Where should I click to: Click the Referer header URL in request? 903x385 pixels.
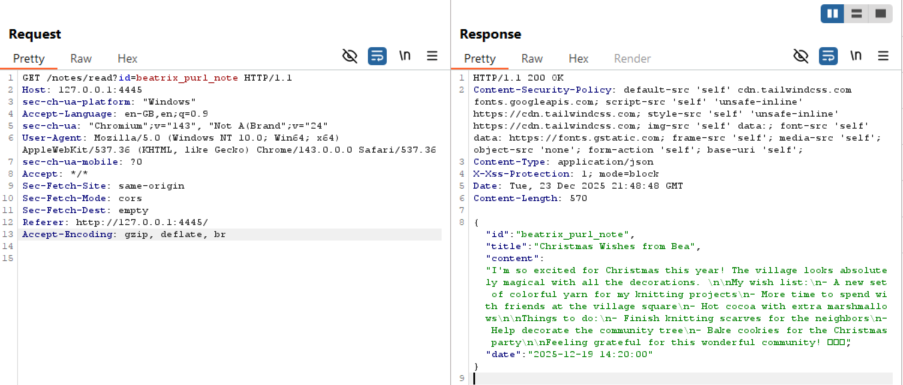pos(141,223)
